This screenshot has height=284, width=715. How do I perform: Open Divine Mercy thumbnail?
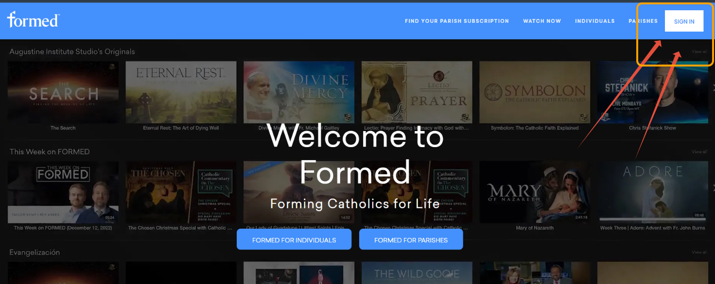click(299, 92)
